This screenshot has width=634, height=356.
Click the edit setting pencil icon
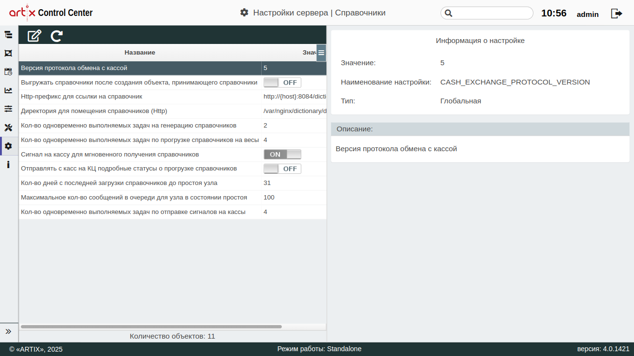coord(34,36)
